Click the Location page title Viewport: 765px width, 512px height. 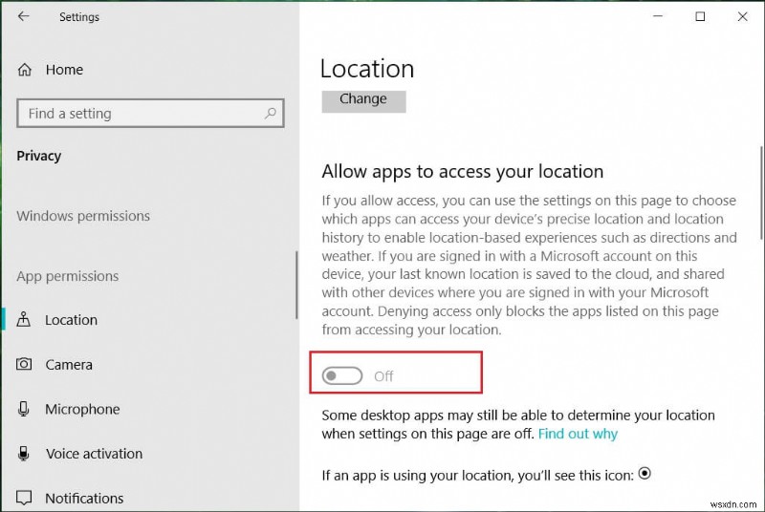point(367,69)
